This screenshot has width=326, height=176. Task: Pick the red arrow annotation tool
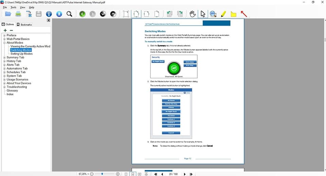(244, 14)
